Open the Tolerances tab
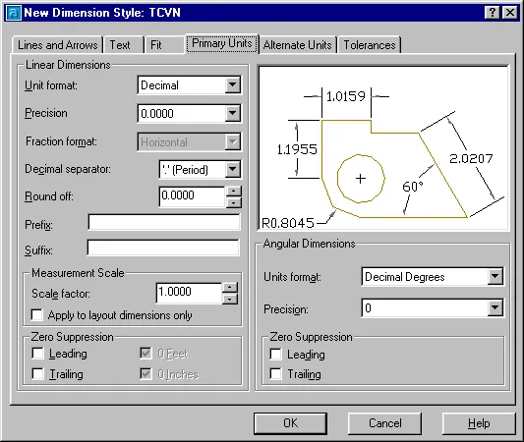The image size is (524, 442). click(370, 45)
